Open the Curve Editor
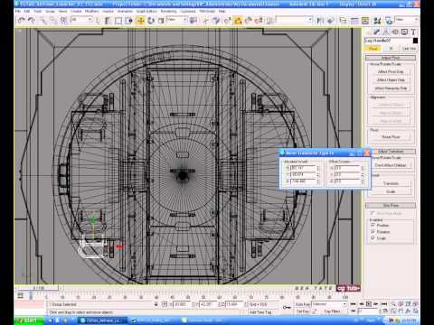Screen dimensions: 434x325 click(x=354, y=21)
